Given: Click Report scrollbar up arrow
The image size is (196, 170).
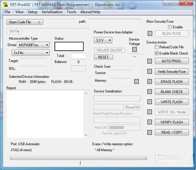Looking at the screenshot, I should tap(86, 93).
